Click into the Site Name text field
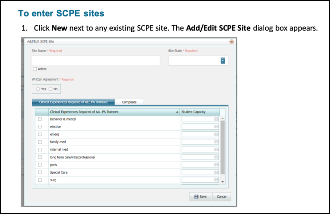 click(96, 61)
